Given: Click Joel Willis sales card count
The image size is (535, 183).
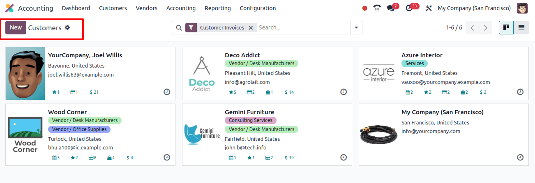Looking at the screenshot, I should [x=74, y=92].
